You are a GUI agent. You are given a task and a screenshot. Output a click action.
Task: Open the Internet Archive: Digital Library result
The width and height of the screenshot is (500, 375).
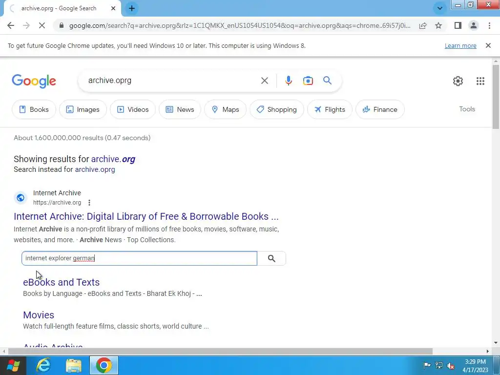coord(146,216)
